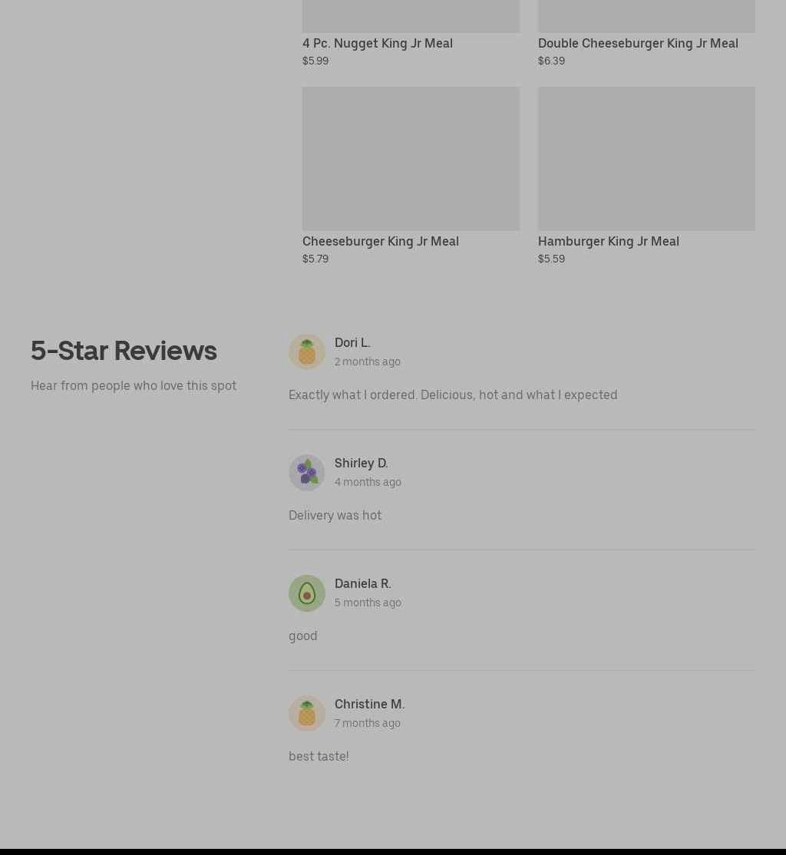Screen dimensions: 786x855
Task: Click reviewer name Shirley D.
Action: (x=361, y=463)
